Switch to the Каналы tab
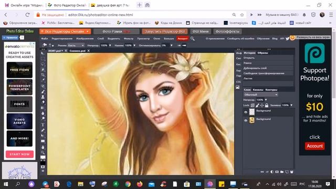Screen dimensions: 336x189 [x=258, y=90]
